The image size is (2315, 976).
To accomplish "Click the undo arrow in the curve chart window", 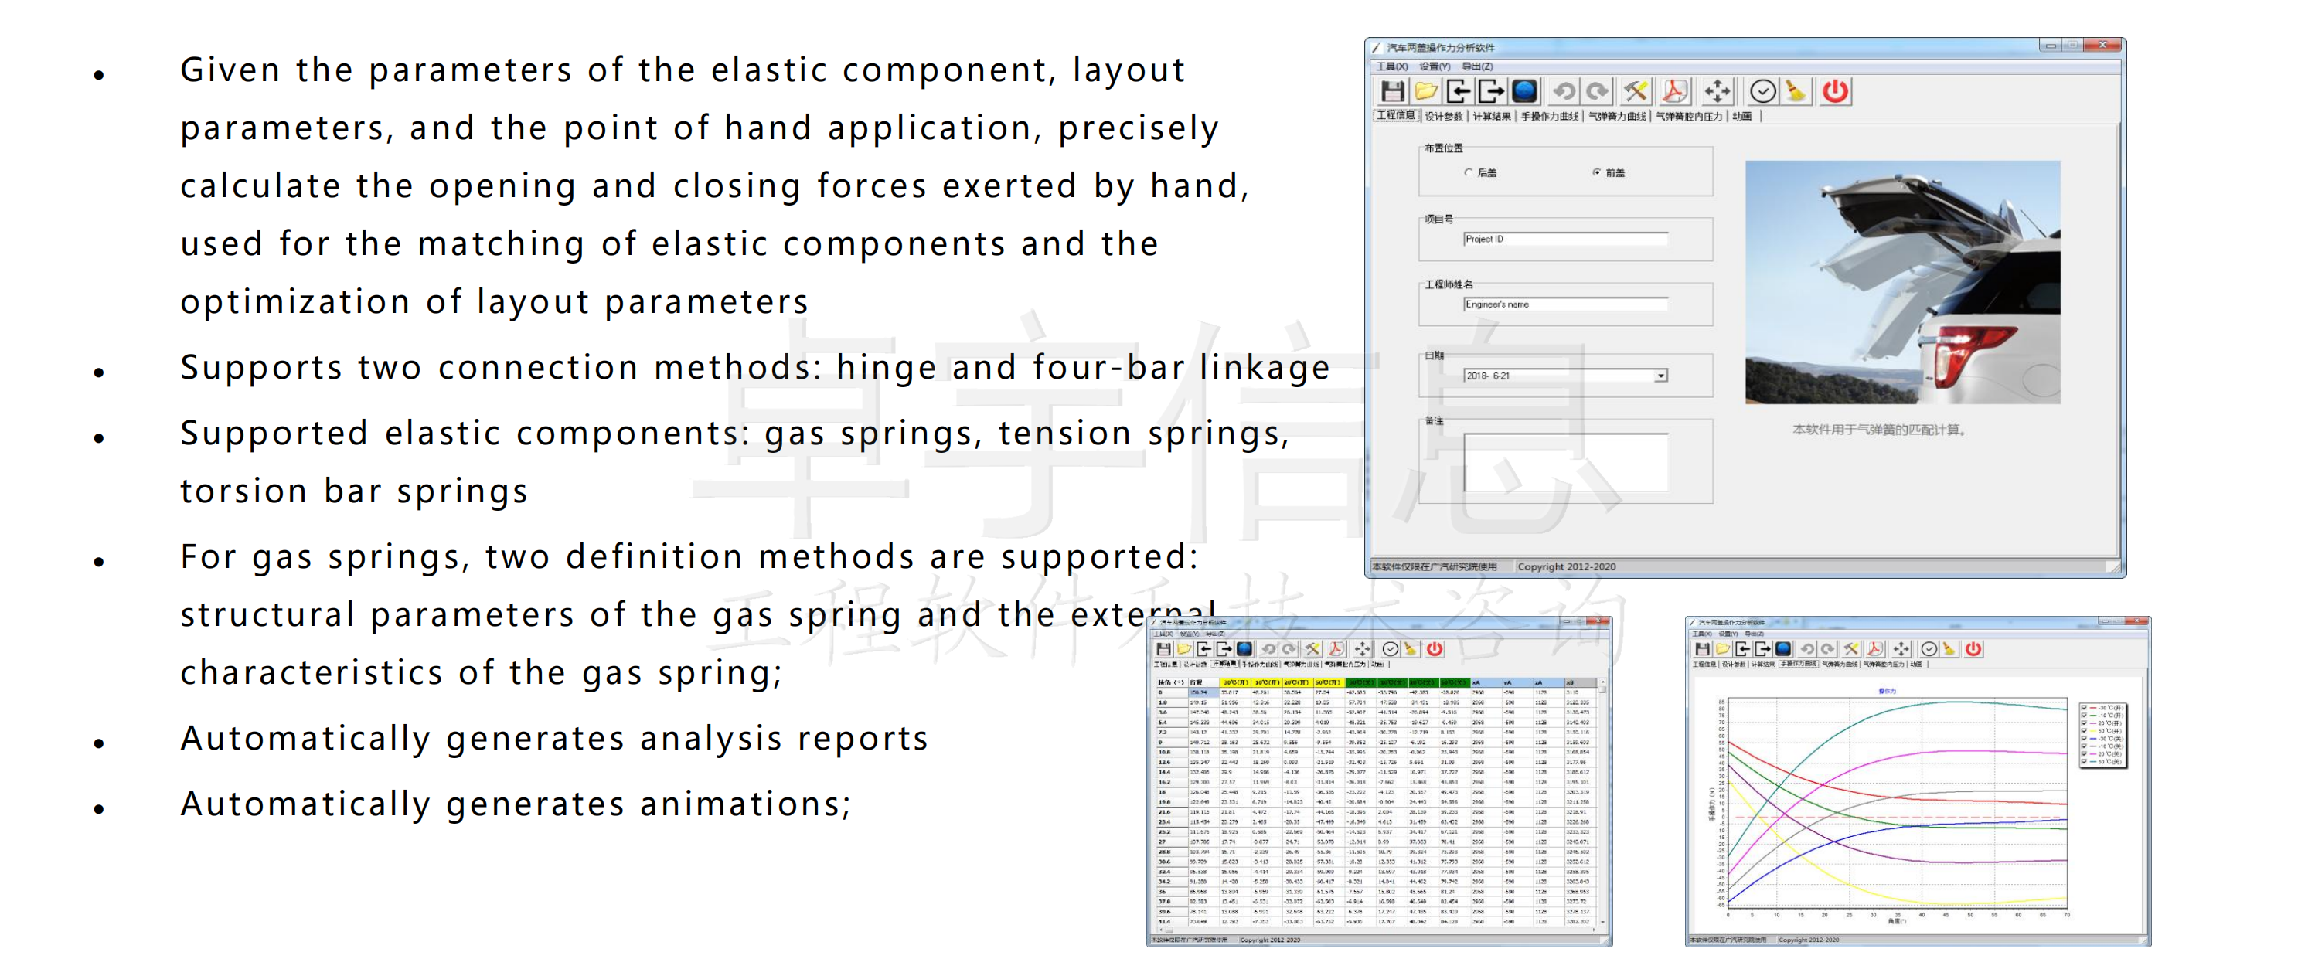I will (x=1807, y=650).
